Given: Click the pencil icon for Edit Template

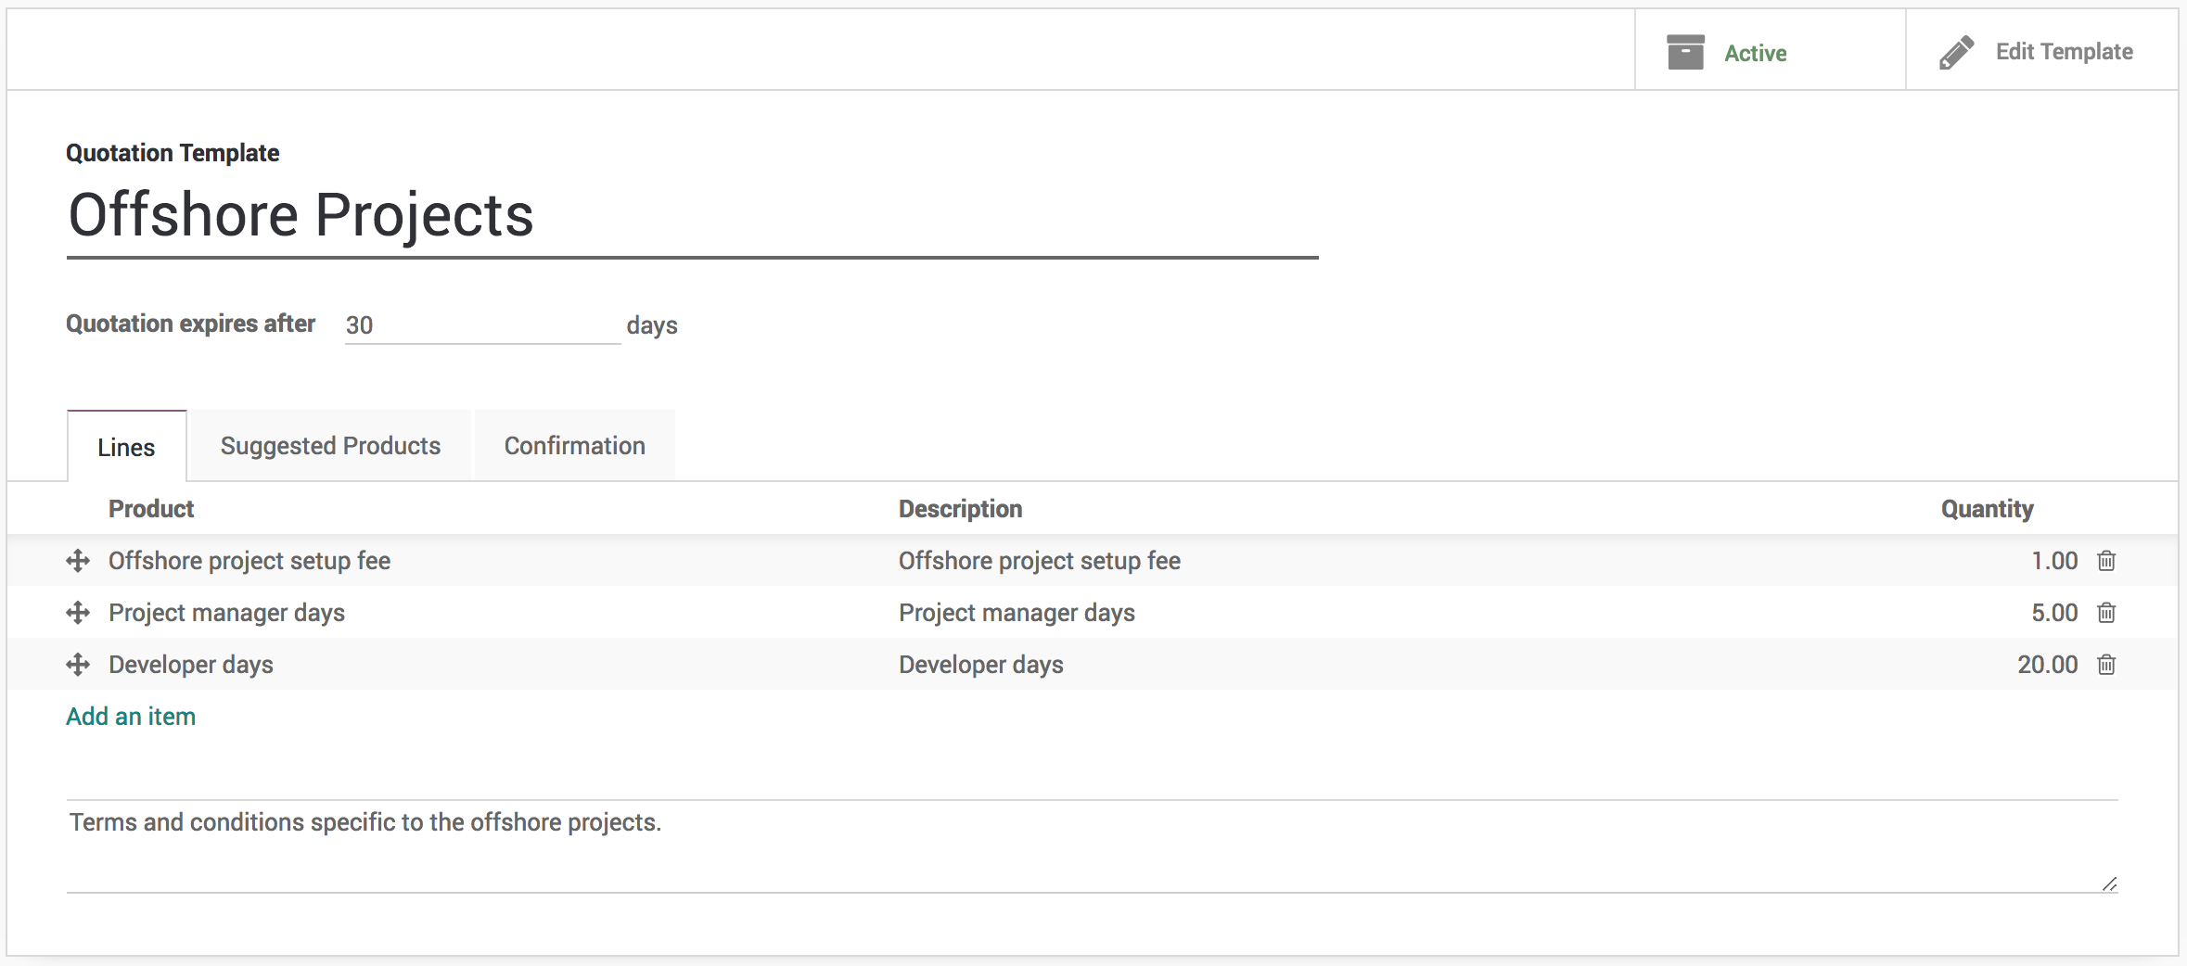Looking at the screenshot, I should click(x=1956, y=53).
